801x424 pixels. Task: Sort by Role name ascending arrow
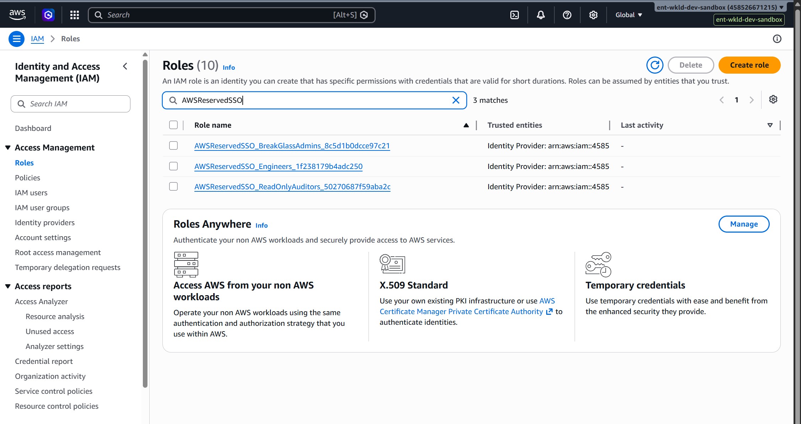coord(466,125)
